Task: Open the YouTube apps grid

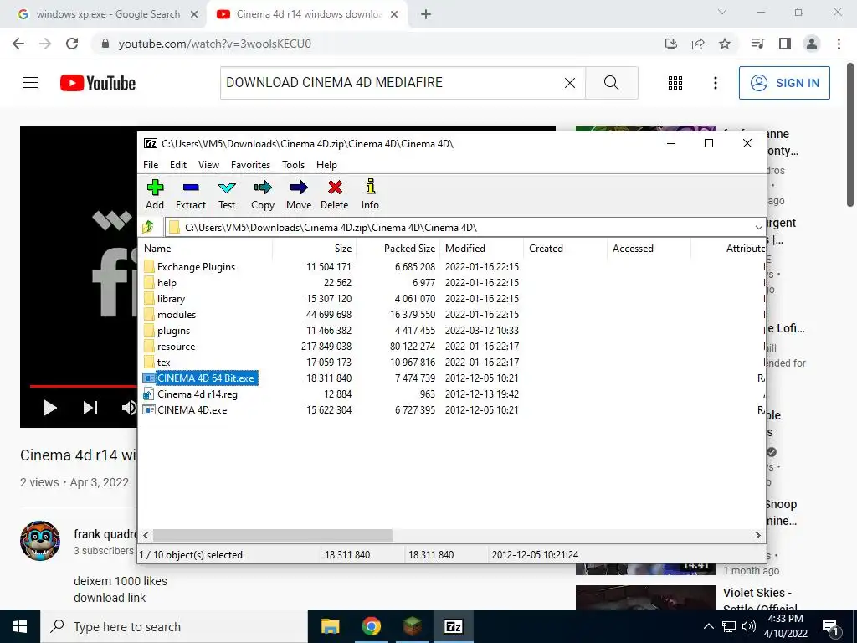Action: click(x=675, y=83)
